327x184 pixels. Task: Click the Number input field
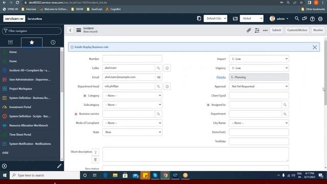132,59
